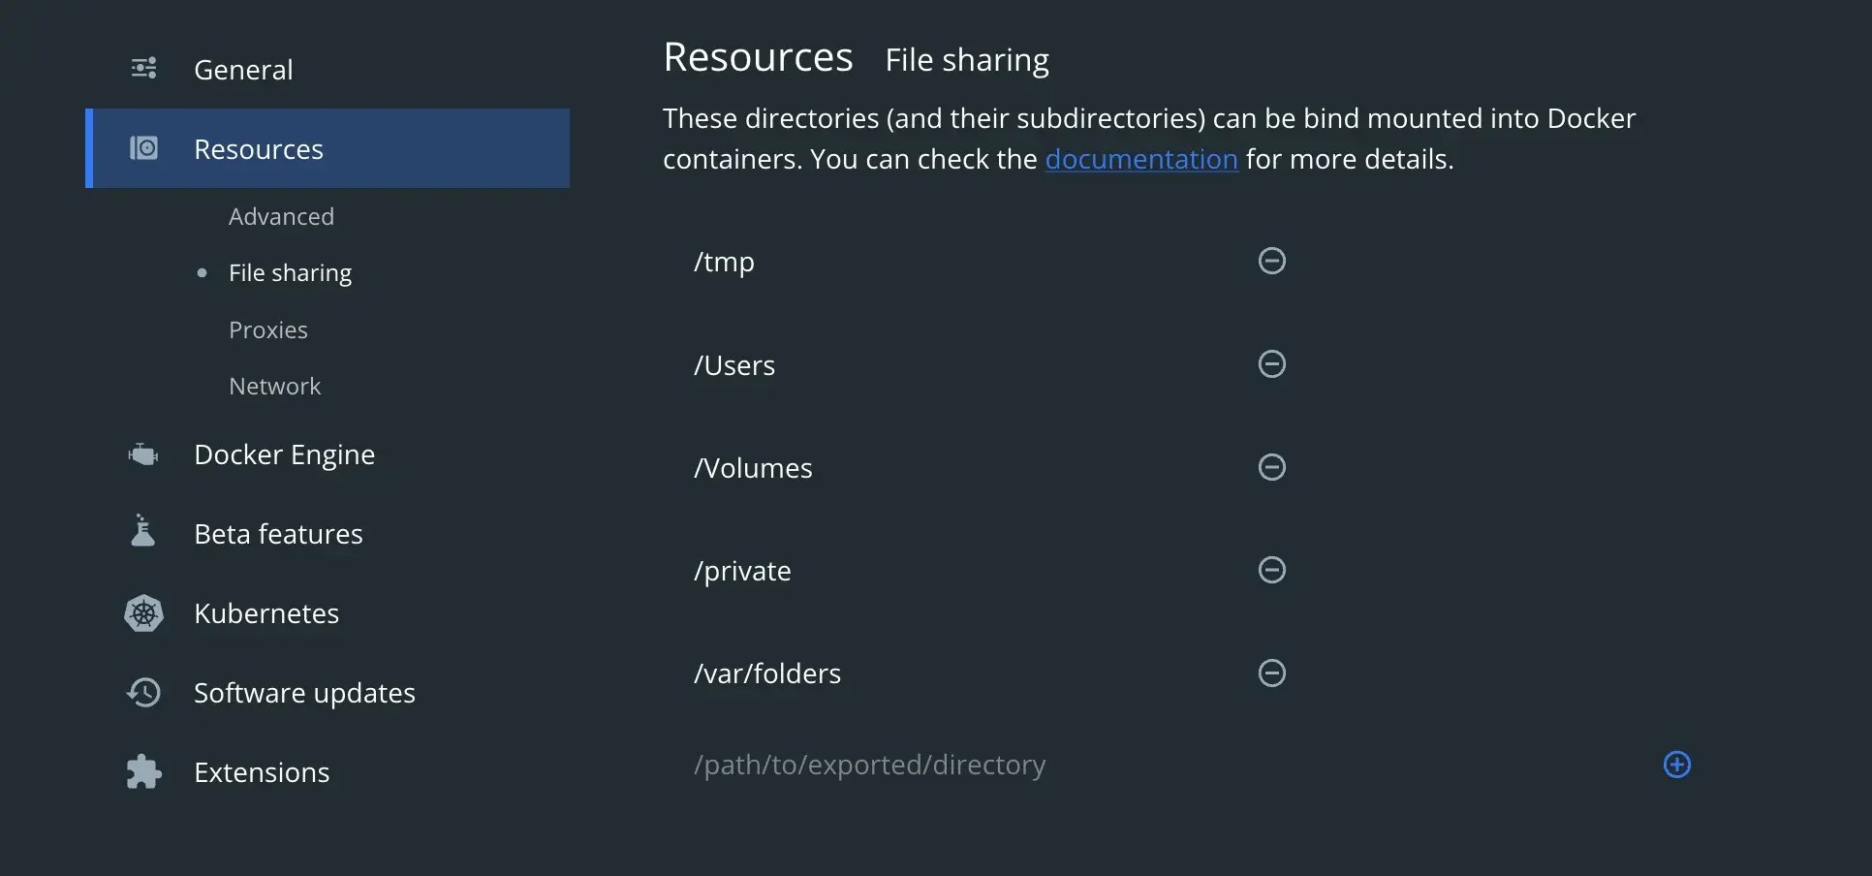This screenshot has height=876, width=1872.
Task: Open the documentation link
Action: click(1140, 159)
